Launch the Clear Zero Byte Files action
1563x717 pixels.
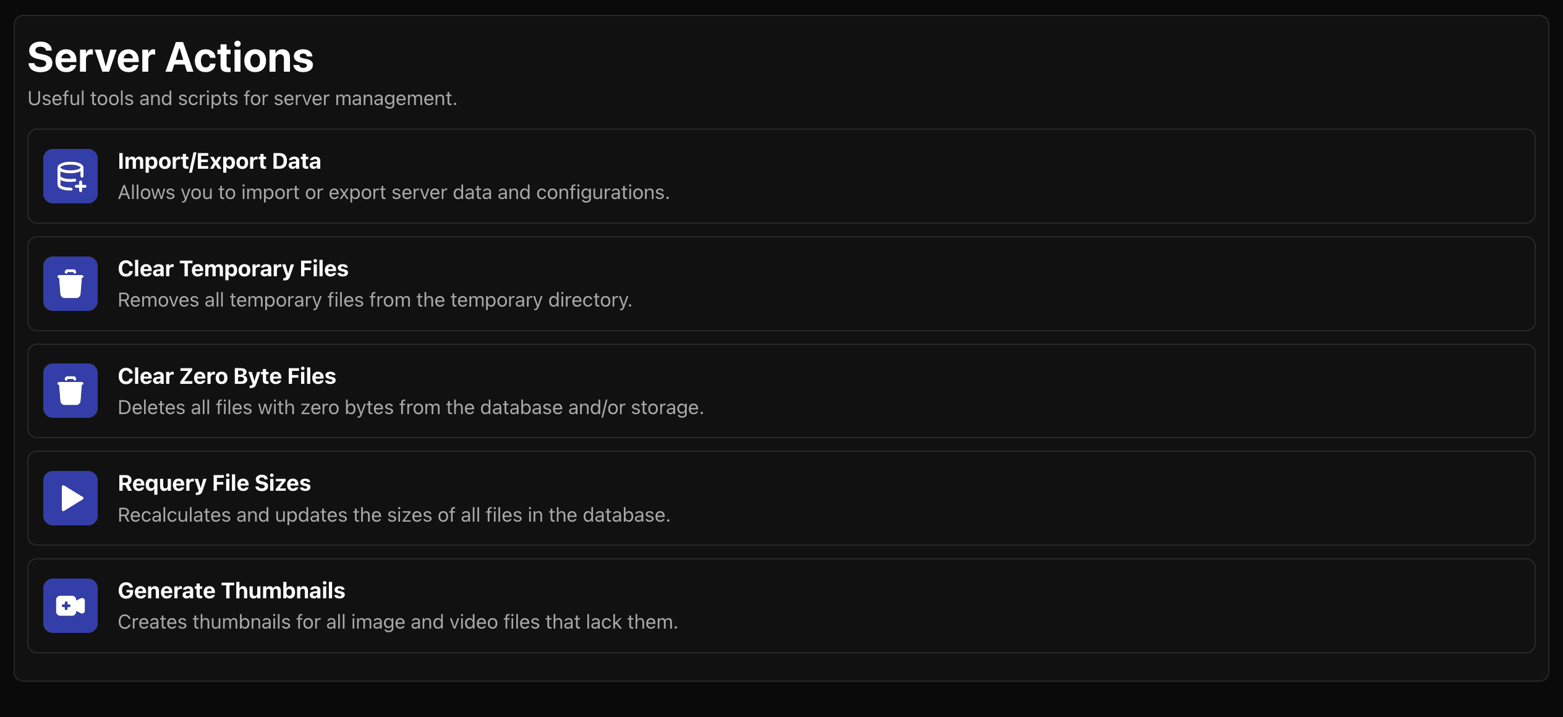[781, 391]
